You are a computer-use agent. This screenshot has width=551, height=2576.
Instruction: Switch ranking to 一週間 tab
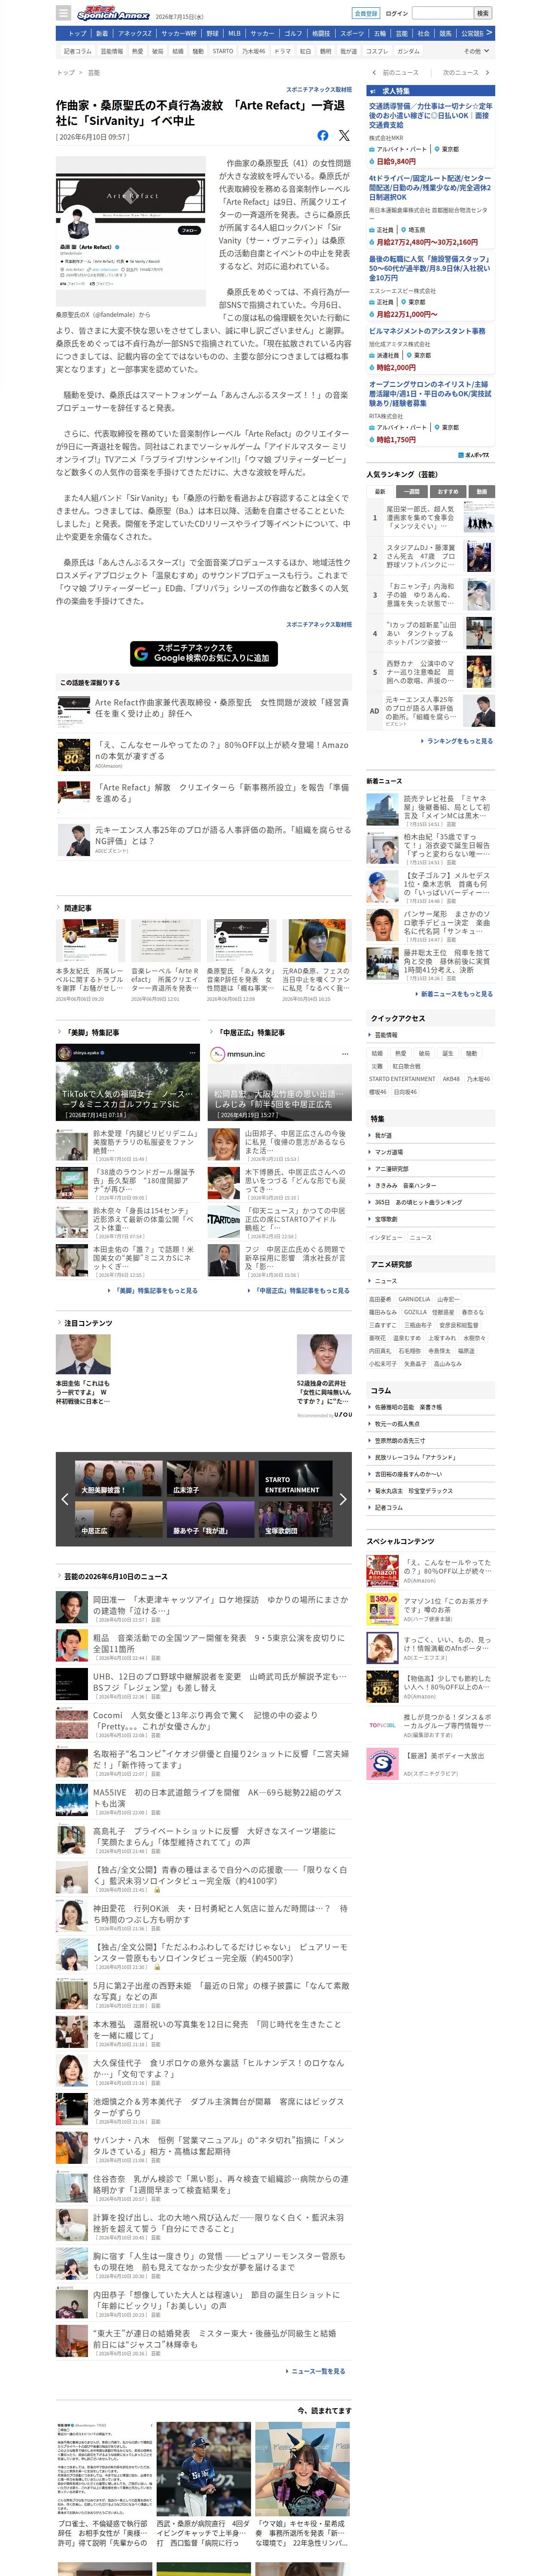(413, 492)
